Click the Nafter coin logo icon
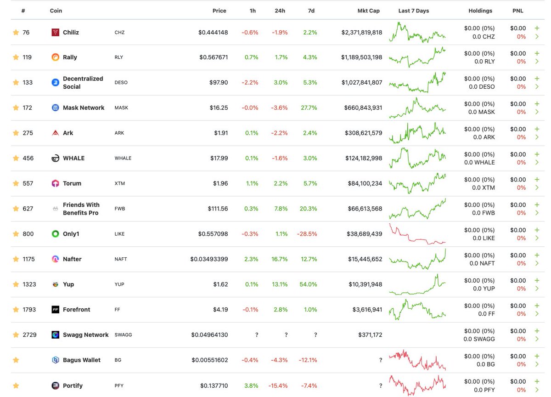 [x=55, y=259]
